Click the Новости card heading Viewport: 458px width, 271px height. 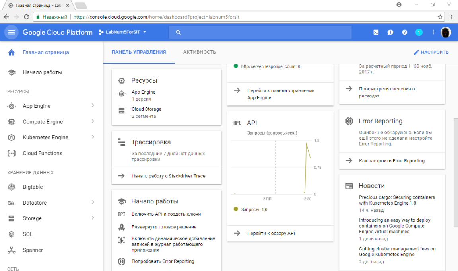372,185
